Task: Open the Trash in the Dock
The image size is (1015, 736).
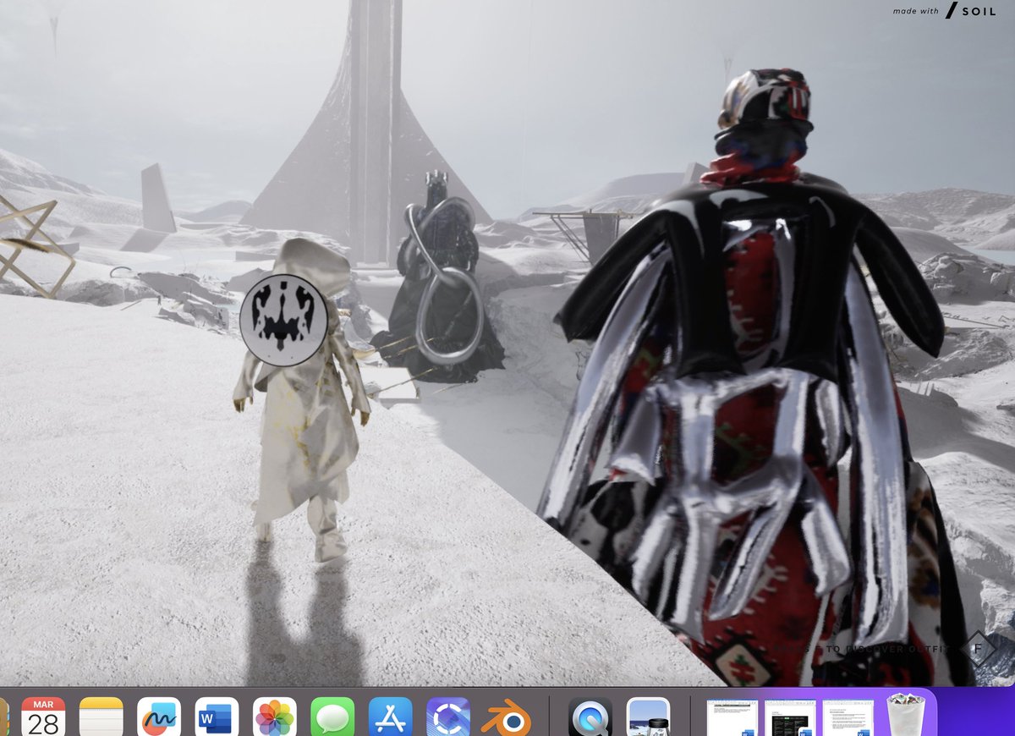Action: (x=906, y=716)
